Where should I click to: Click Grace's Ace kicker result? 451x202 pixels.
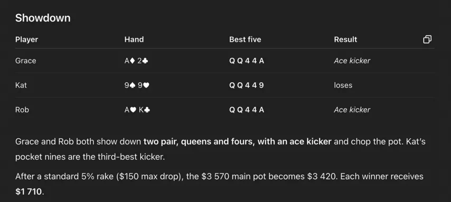pyautogui.click(x=352, y=61)
